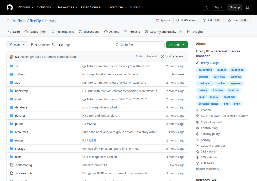The height and width of the screenshot is (181, 257).
Task: Click the app folder icon
Action: coord(11,82)
